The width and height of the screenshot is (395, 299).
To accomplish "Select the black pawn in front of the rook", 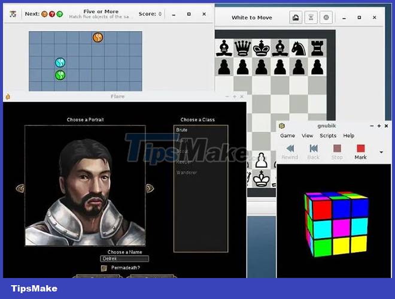I will pyautogui.click(x=317, y=67).
